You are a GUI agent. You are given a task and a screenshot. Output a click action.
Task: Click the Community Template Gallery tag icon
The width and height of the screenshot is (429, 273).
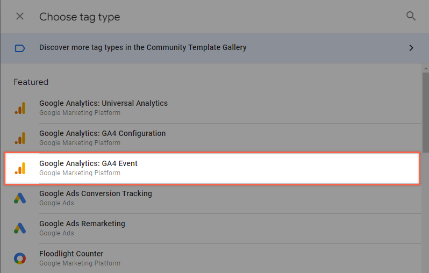pyautogui.click(x=20, y=48)
